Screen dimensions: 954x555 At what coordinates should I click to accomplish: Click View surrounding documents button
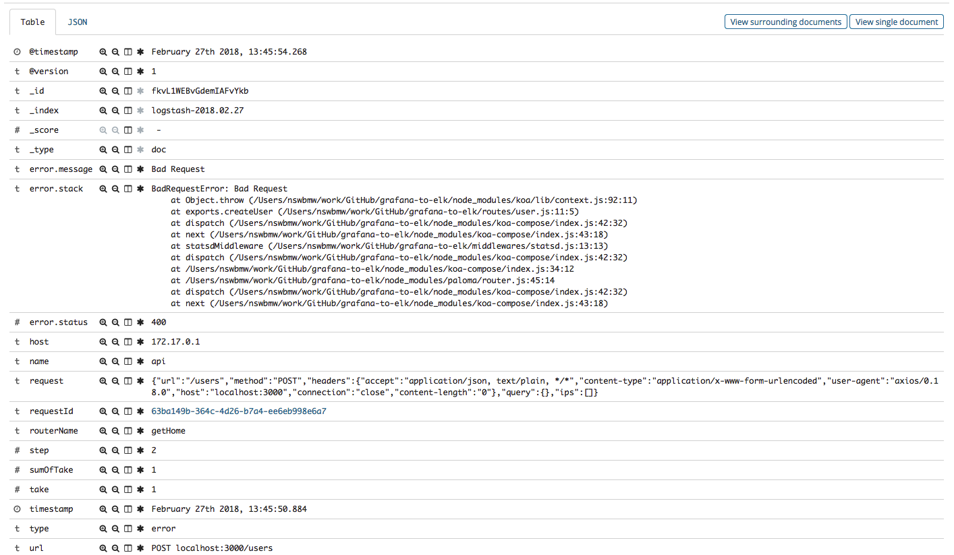786,22
